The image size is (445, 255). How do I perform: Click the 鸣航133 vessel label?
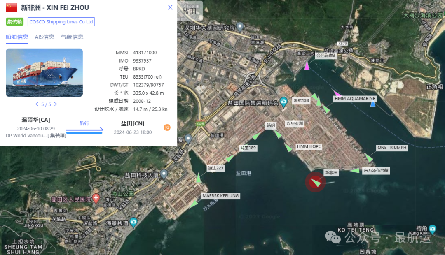pos(301,101)
